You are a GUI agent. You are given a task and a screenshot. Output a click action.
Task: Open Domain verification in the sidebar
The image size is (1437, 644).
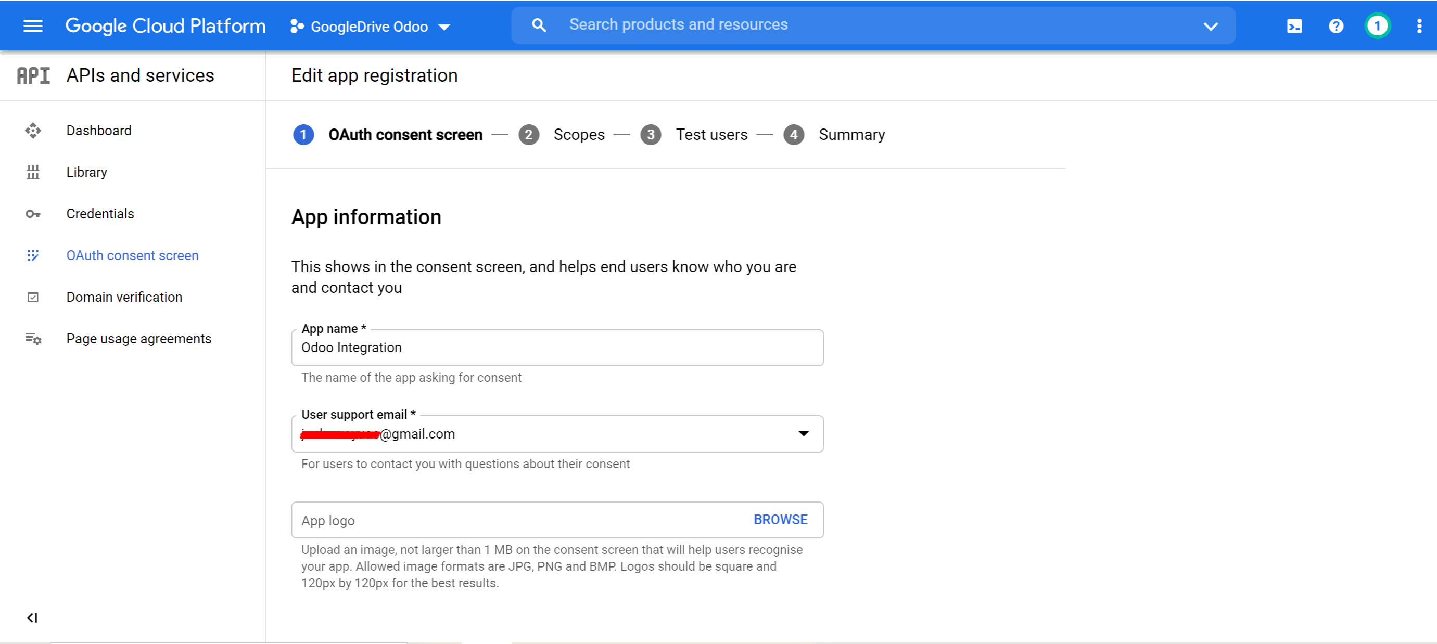[x=124, y=297]
